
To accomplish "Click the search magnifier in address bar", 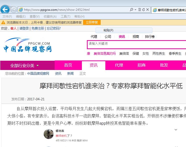I will (131, 10).
